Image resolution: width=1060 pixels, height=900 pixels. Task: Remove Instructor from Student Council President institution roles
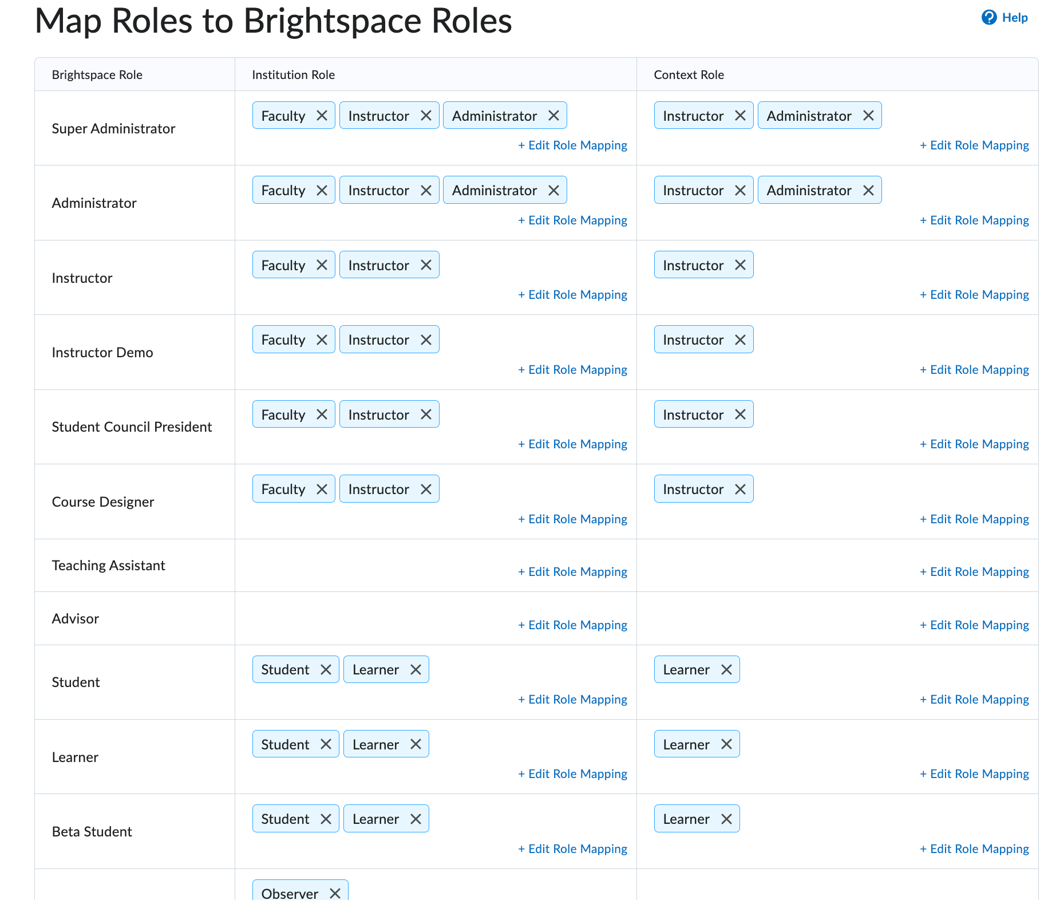click(x=426, y=415)
